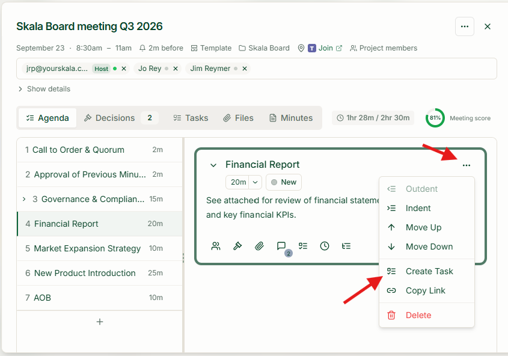Add new agenda item with plus

(100, 322)
